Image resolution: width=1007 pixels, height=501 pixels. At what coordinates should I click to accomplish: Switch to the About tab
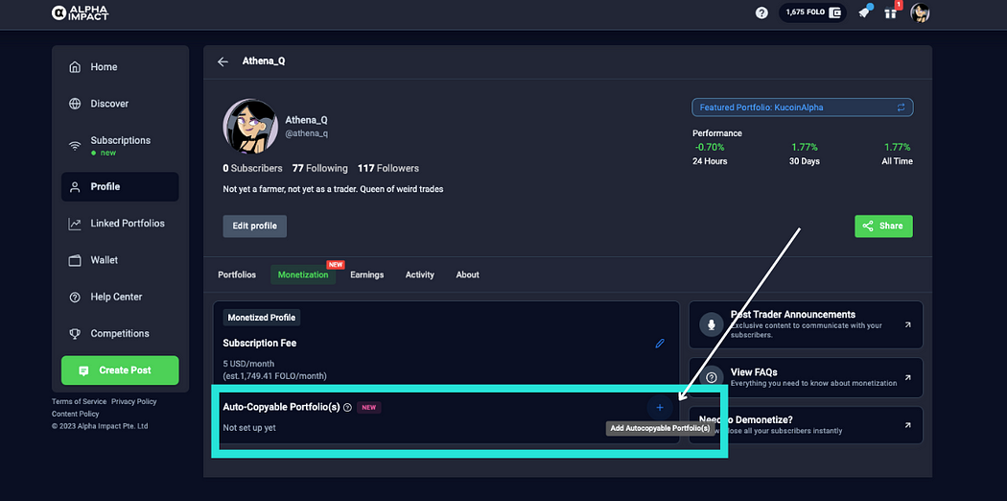(x=468, y=274)
